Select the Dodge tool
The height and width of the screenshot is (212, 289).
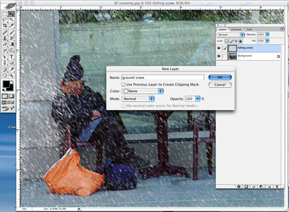point(11,50)
